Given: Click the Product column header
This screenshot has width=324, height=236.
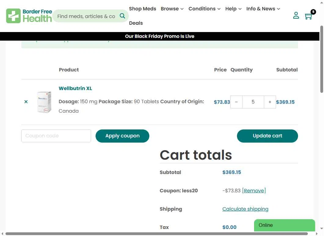Looking at the screenshot, I should pyautogui.click(x=69, y=70).
